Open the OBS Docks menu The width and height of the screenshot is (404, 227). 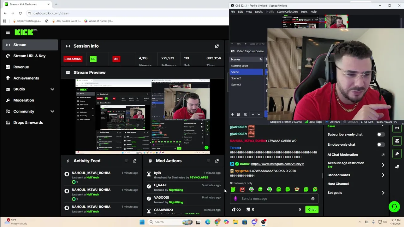click(259, 12)
